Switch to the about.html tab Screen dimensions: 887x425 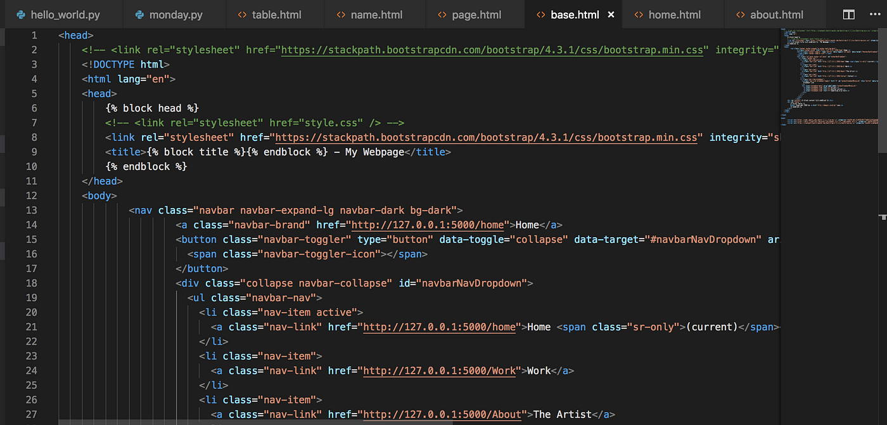point(776,14)
